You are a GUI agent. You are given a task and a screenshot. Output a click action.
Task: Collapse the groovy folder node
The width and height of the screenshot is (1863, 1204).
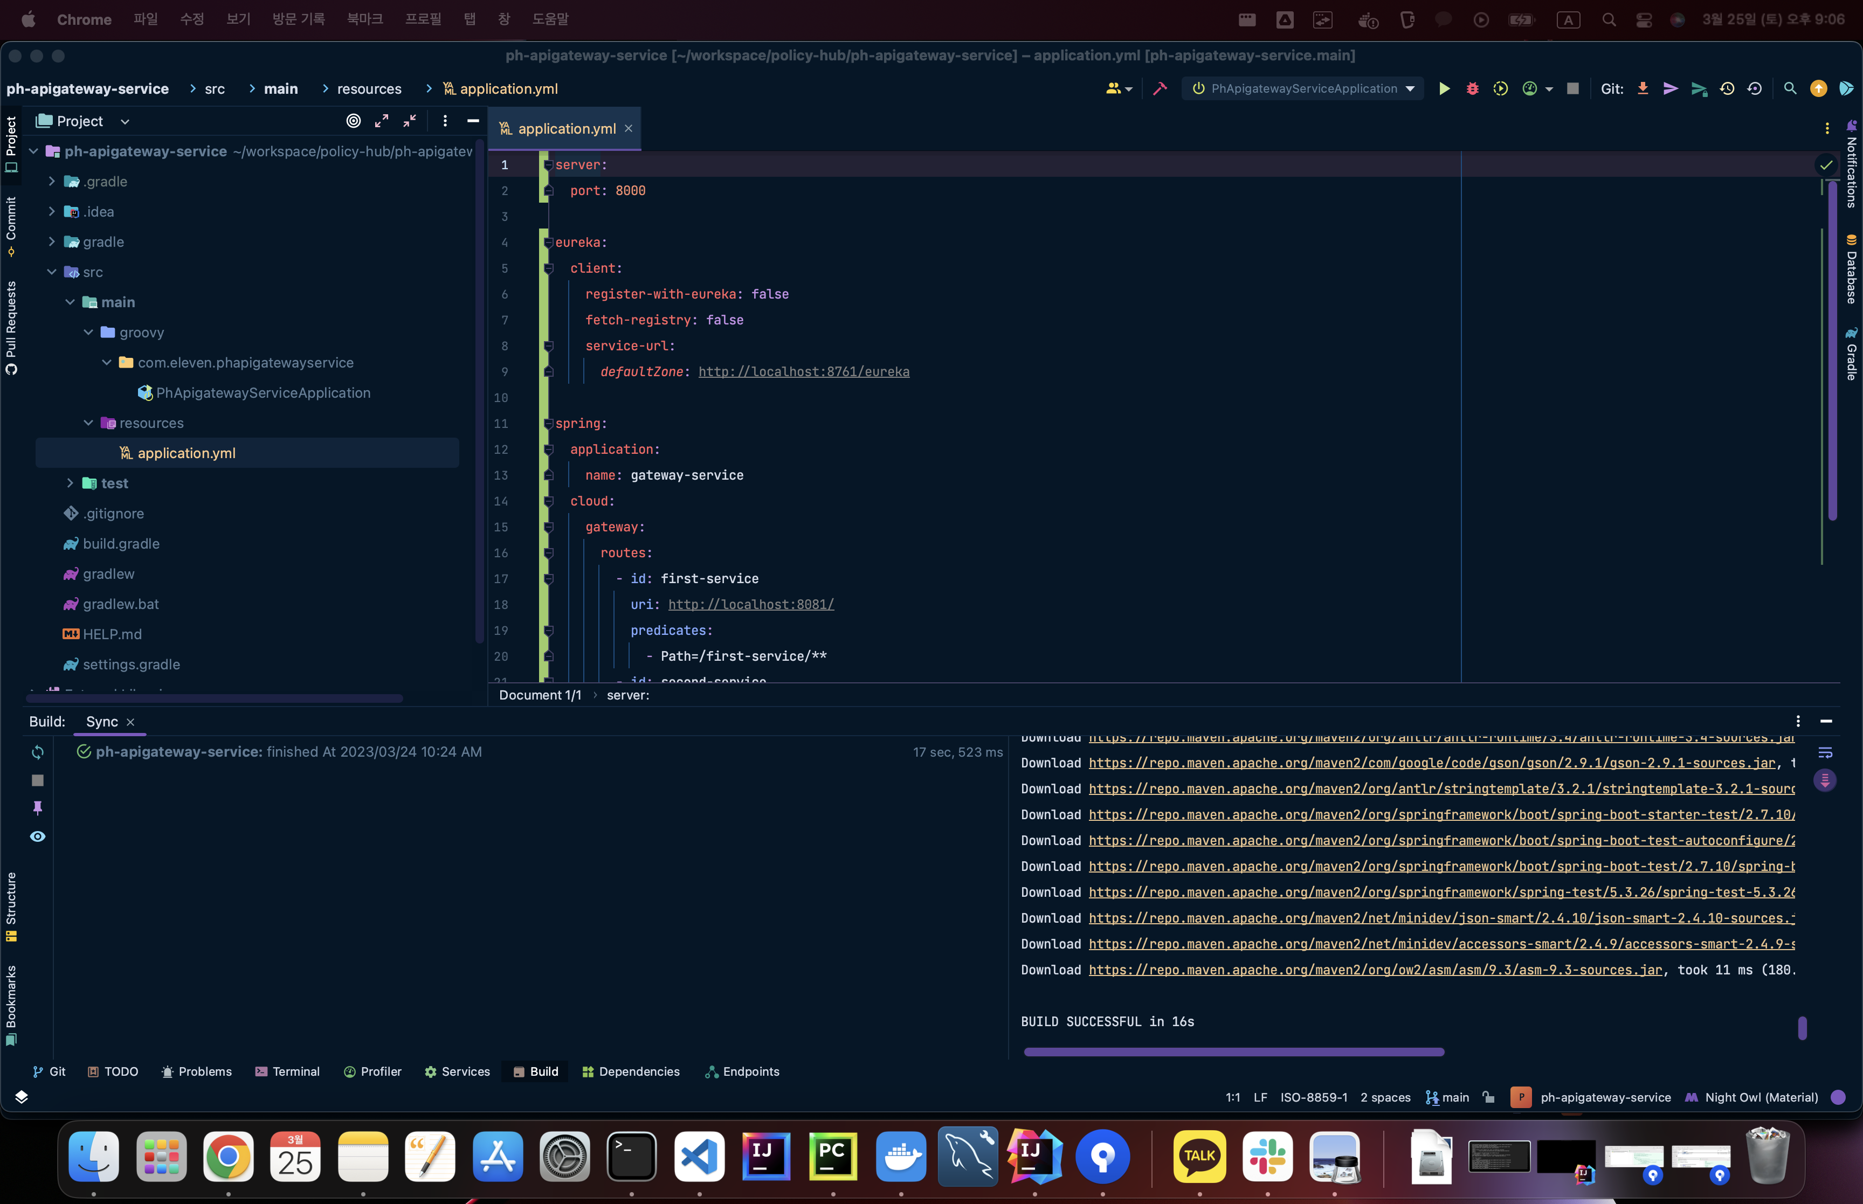coord(88,333)
